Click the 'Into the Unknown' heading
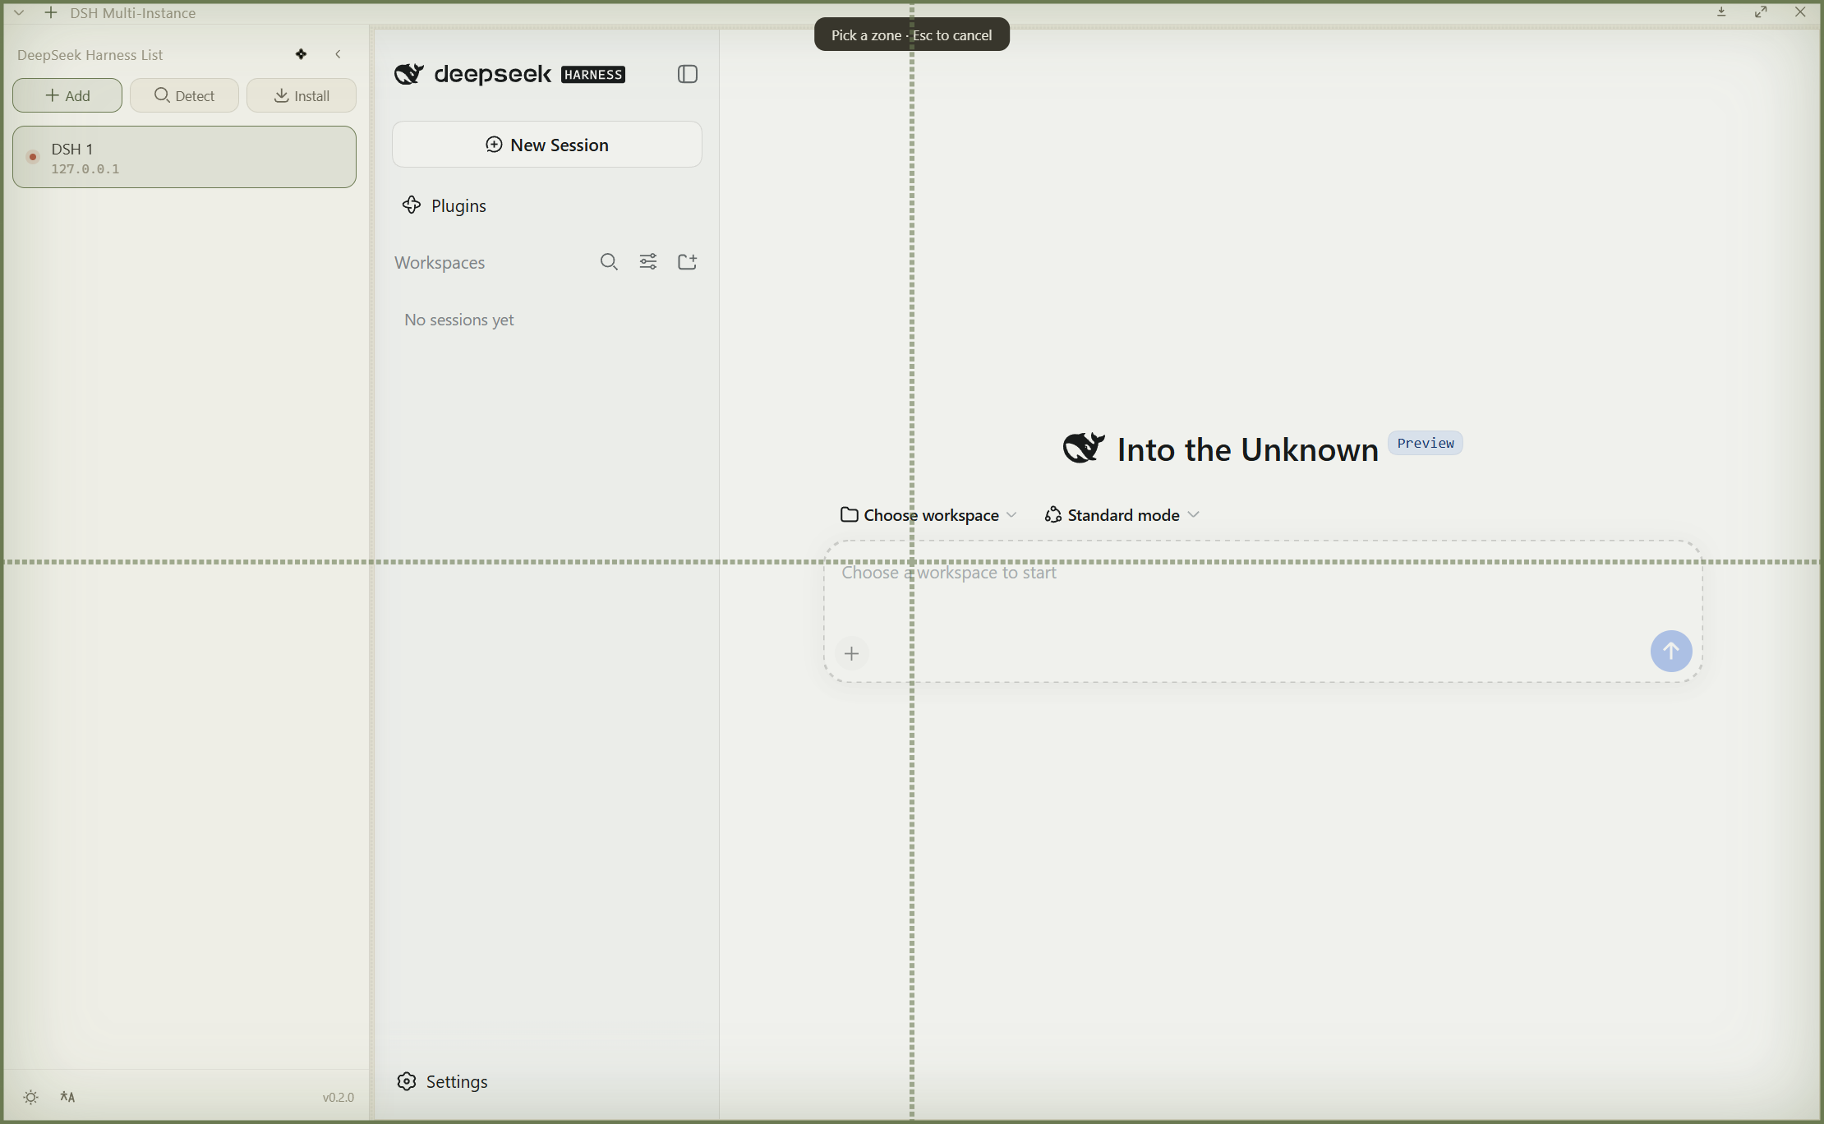The width and height of the screenshot is (1824, 1124). pos(1248,450)
